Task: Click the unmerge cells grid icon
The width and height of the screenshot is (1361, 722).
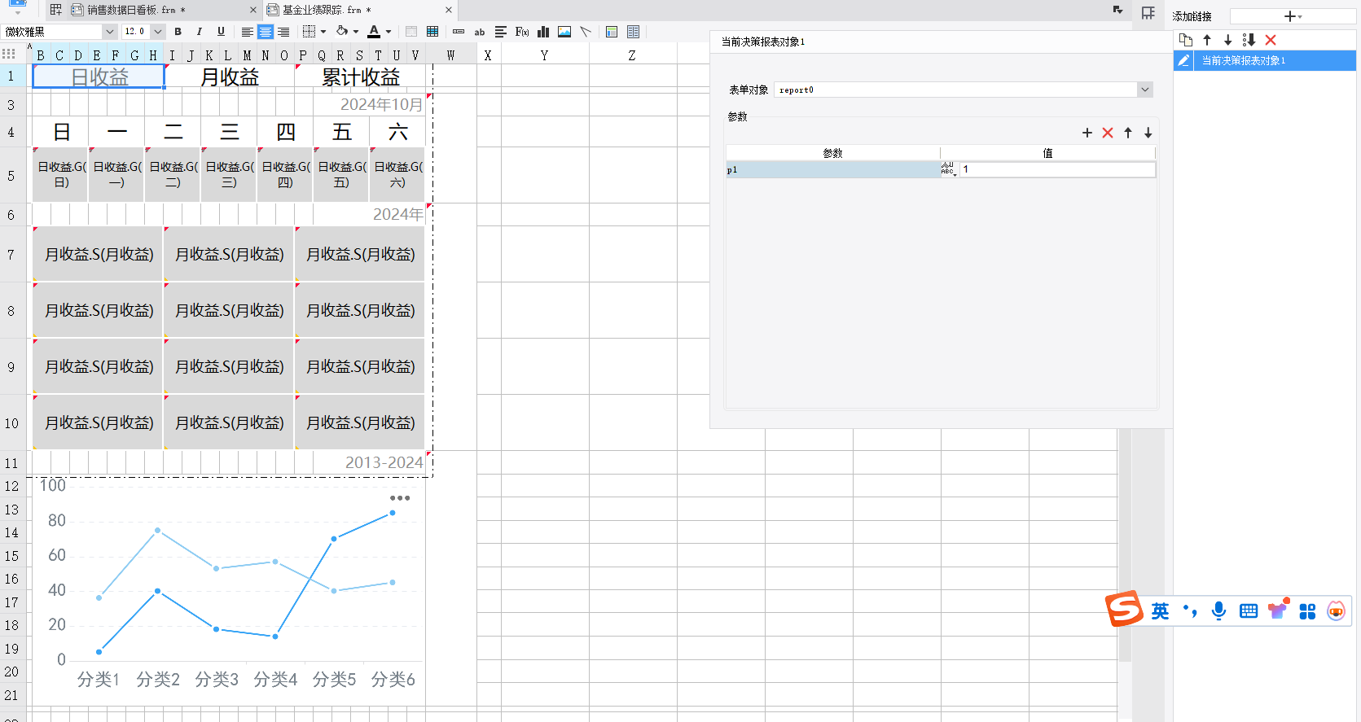Action: (432, 32)
